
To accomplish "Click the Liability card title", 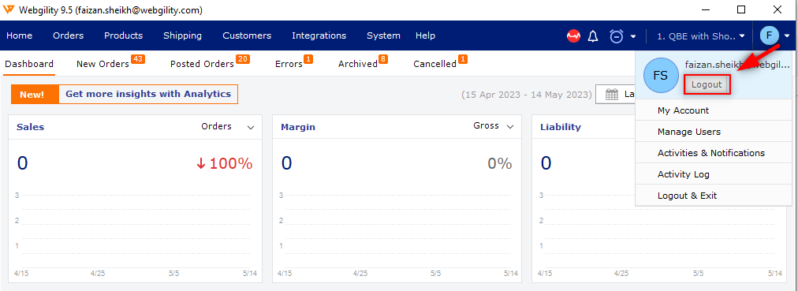I will 561,127.
